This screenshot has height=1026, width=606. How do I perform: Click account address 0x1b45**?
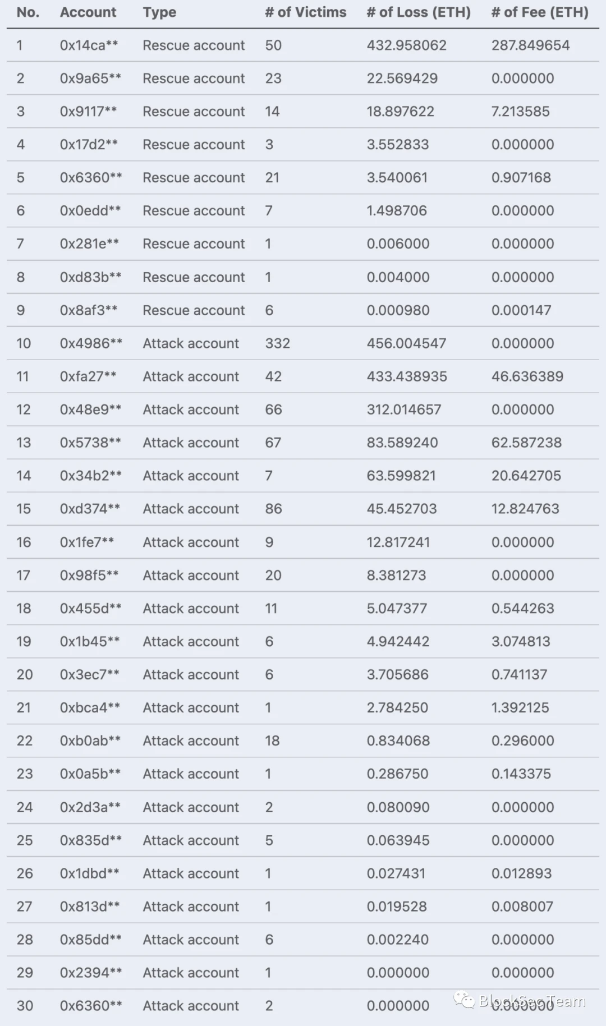(90, 642)
